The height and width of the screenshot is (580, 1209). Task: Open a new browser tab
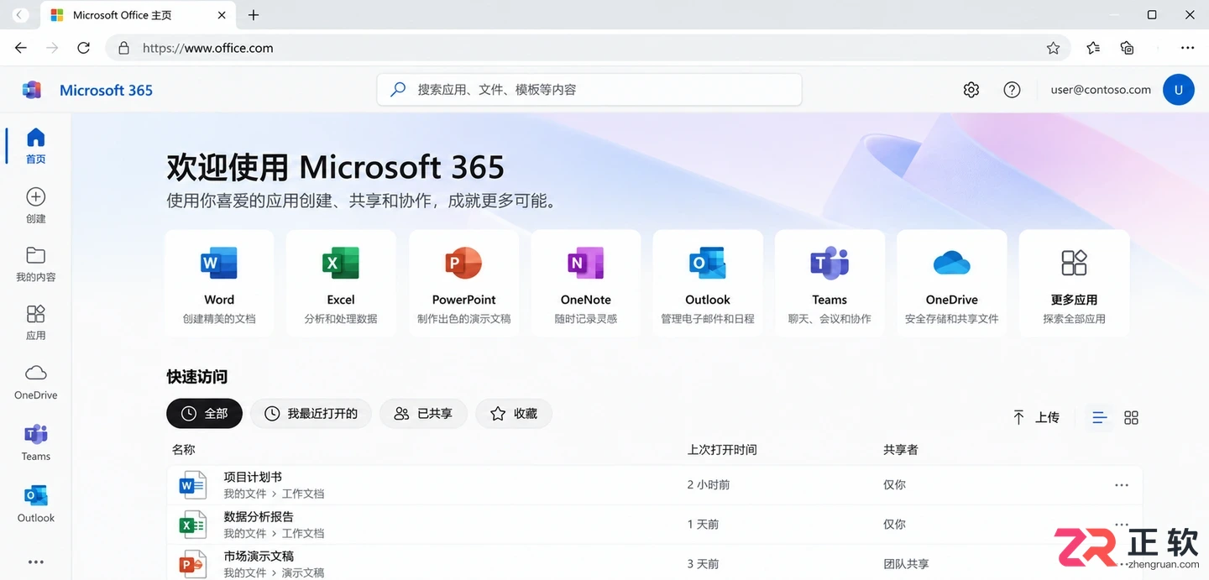[254, 15]
